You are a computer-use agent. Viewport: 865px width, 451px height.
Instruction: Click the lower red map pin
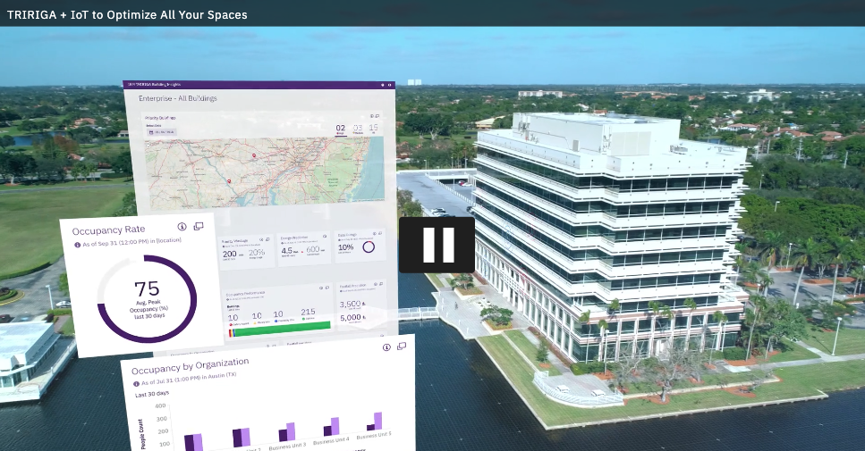(x=229, y=181)
